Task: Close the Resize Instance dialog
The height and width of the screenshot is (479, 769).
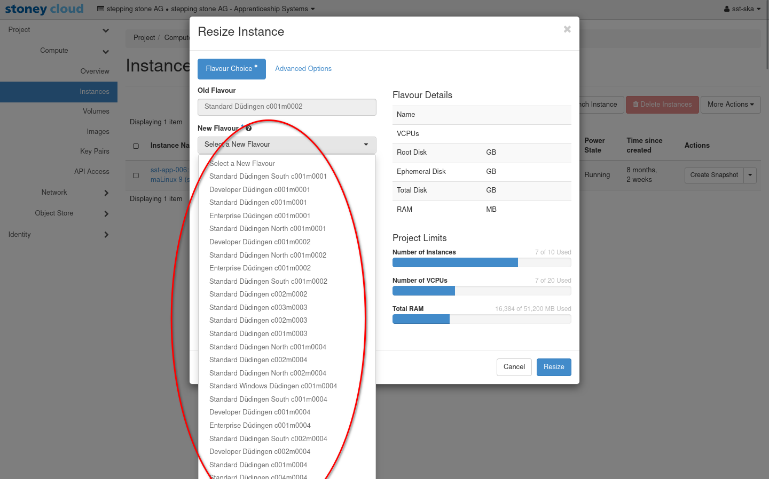Action: (567, 29)
